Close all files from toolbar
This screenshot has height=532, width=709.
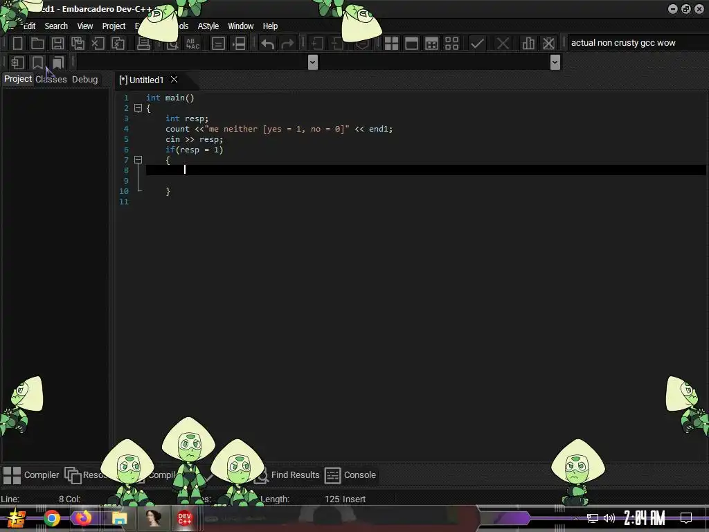click(x=118, y=44)
